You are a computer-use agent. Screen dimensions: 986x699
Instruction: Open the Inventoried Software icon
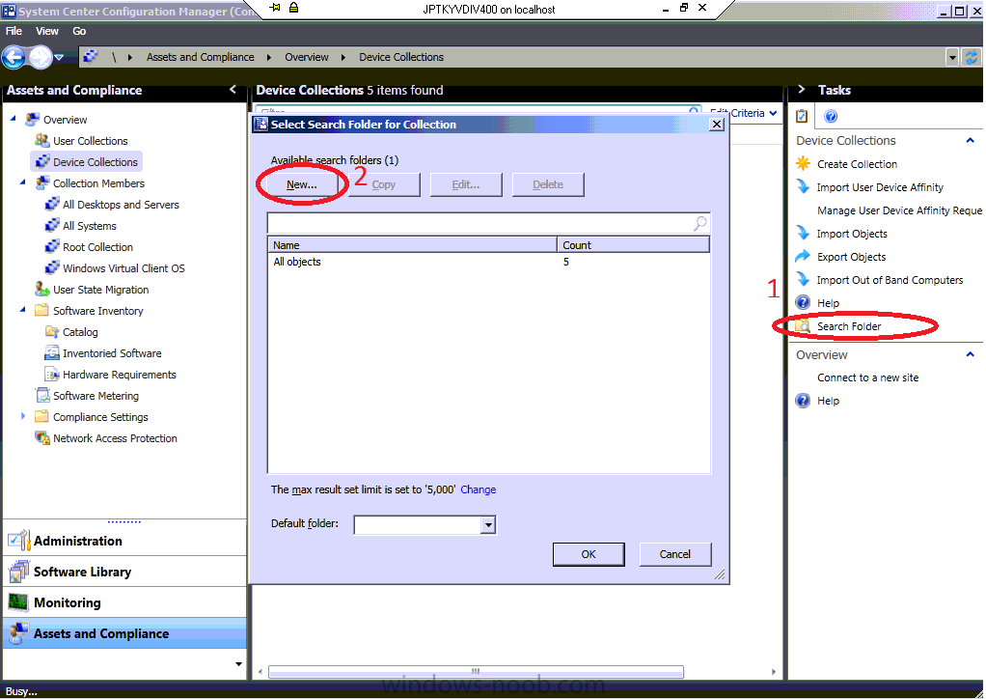pos(52,353)
